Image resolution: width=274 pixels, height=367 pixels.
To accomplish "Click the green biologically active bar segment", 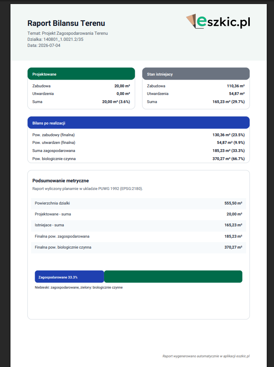I will [173, 276].
